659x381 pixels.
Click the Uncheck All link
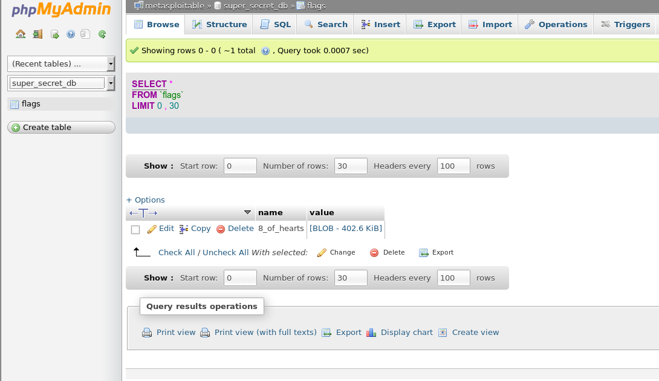tap(226, 252)
